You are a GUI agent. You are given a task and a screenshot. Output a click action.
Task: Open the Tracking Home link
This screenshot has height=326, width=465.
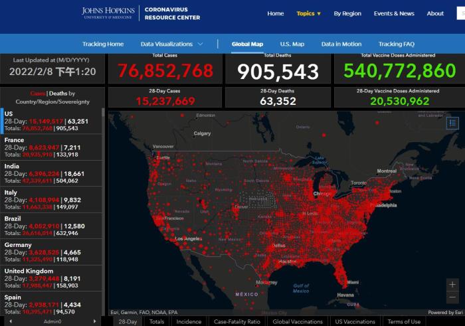pyautogui.click(x=103, y=44)
